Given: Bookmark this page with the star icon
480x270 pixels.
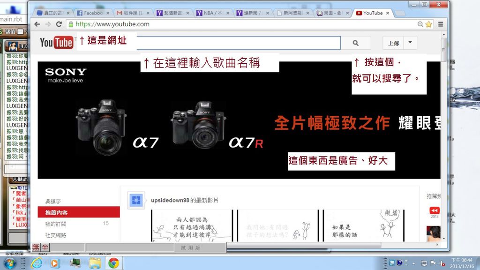Looking at the screenshot, I should pos(428,24).
